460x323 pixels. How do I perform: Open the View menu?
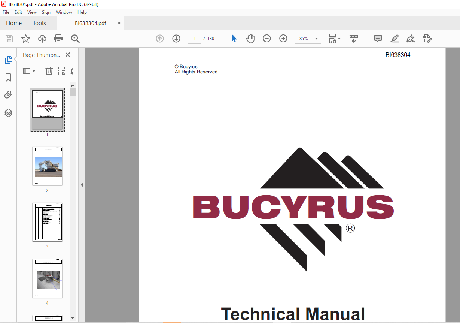32,12
